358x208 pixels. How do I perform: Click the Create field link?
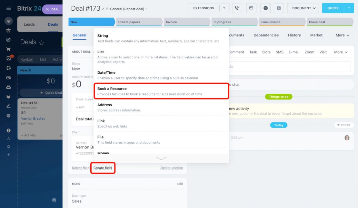click(103, 168)
